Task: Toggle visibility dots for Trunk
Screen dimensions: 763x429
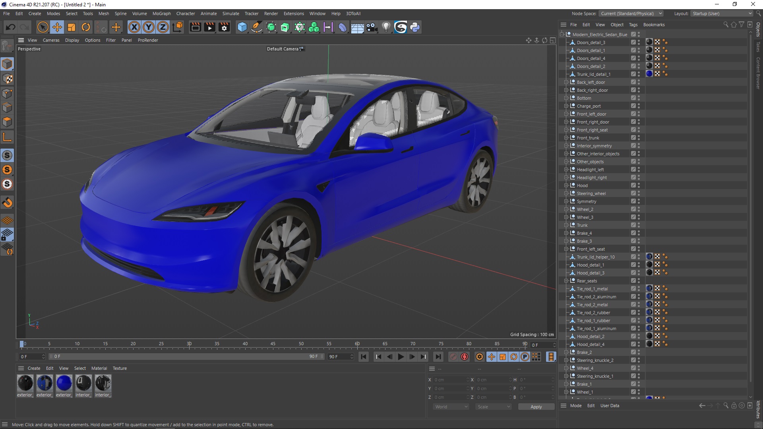Action: (x=639, y=225)
